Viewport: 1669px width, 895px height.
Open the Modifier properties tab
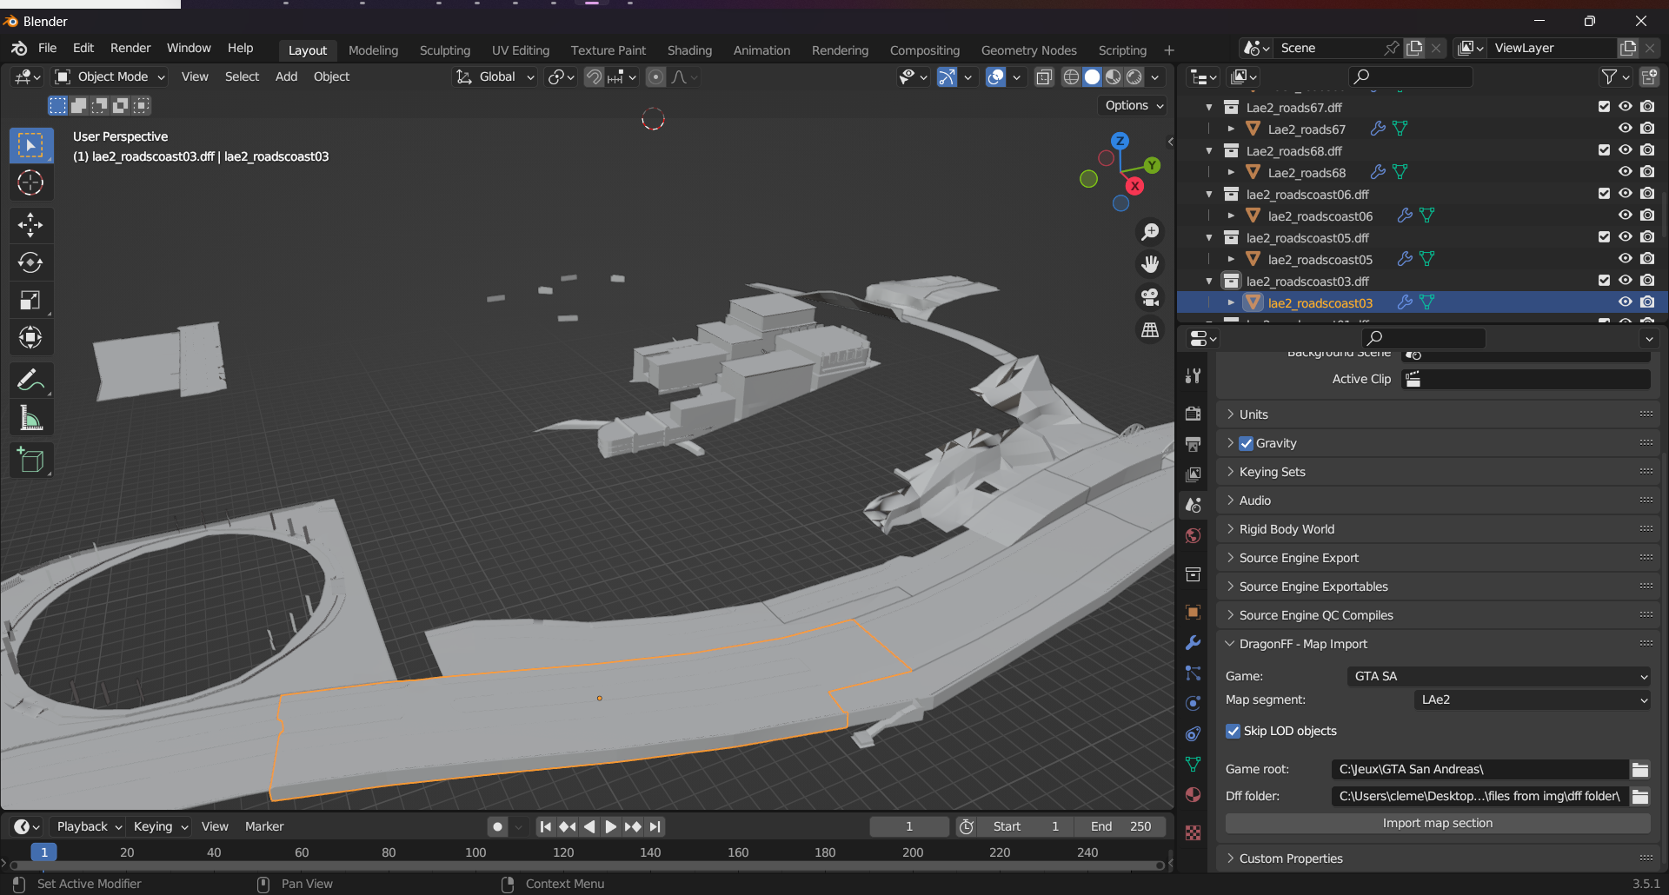(1193, 642)
